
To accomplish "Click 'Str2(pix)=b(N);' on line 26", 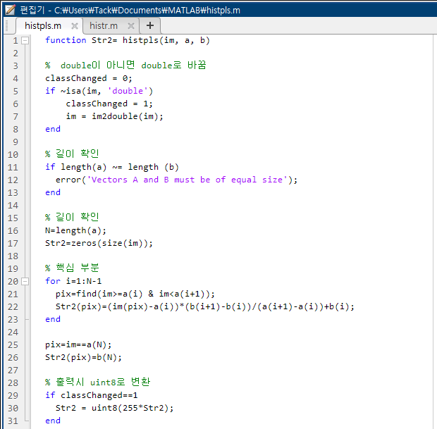I will pos(83,357).
